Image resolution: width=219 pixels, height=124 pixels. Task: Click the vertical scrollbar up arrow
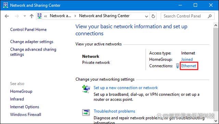(x=216, y=25)
